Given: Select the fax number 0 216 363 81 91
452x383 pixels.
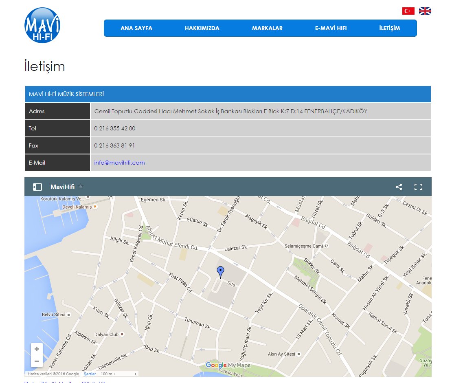Looking at the screenshot, I should 114,145.
